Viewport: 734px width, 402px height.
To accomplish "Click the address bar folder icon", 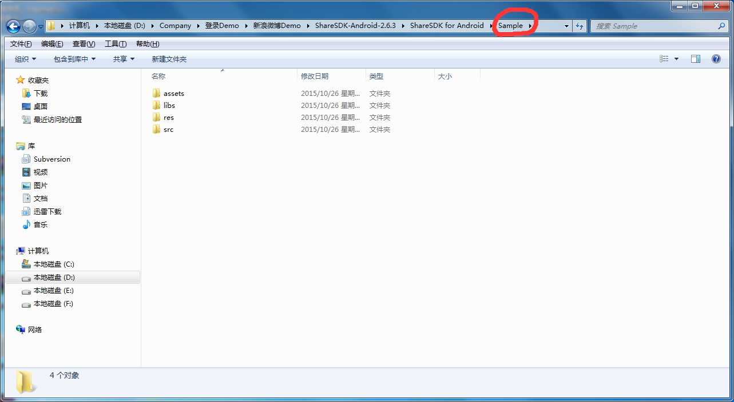I will pos(51,26).
